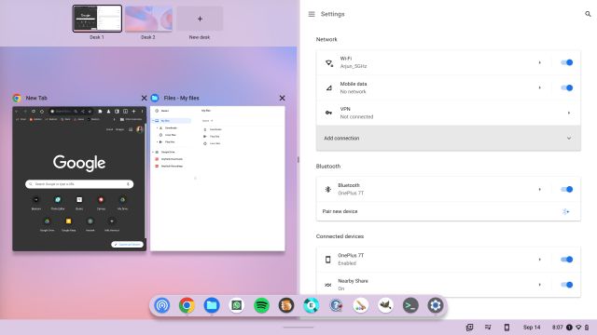Open quick settings via the 8:07 clock
The height and width of the screenshot is (335, 597).
point(558,327)
